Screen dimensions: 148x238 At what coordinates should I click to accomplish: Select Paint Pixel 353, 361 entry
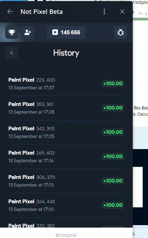pos(66,108)
